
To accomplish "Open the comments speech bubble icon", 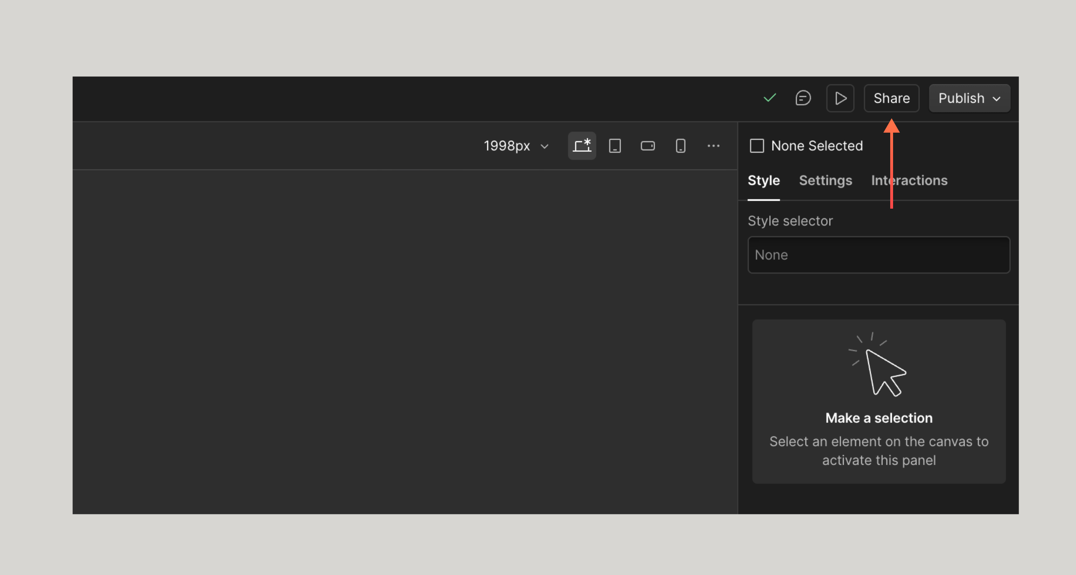I will (x=803, y=98).
